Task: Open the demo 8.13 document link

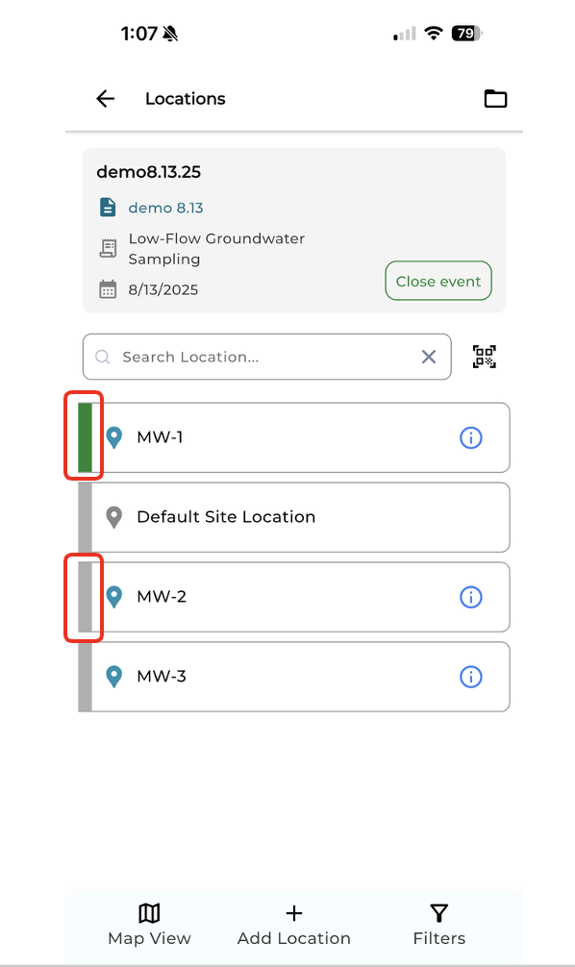Action: point(165,208)
